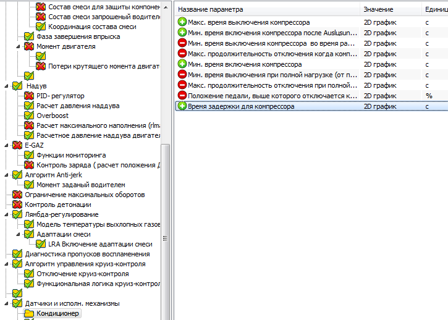The width and height of the screenshot is (448, 320).
Task: Select Расчет давления наддува item
Action: click(x=78, y=106)
